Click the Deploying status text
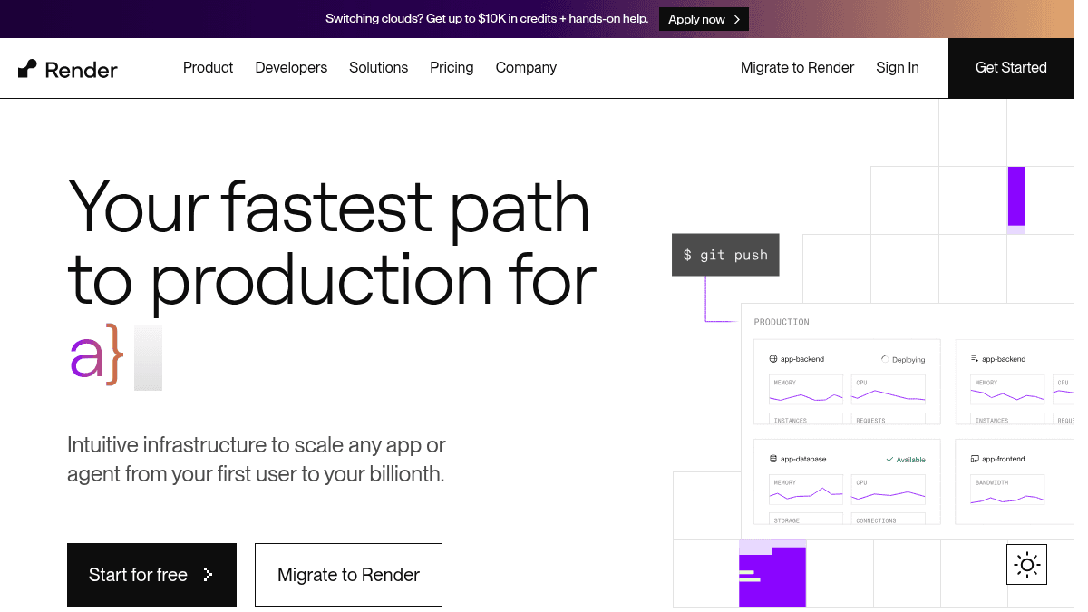Image resolution: width=1088 pixels, height=612 pixels. (908, 360)
